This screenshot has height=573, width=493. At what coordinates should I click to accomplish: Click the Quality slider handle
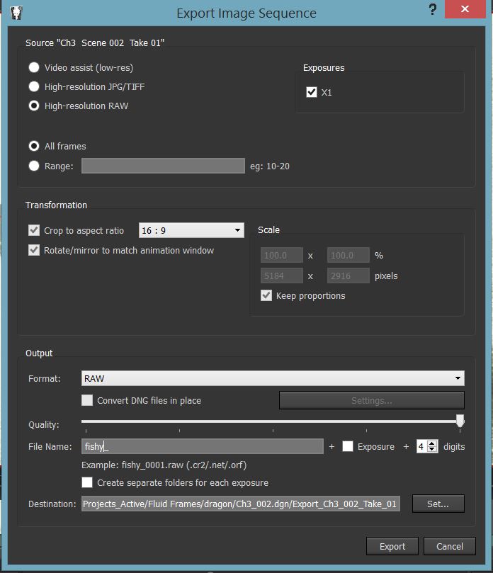(461, 420)
